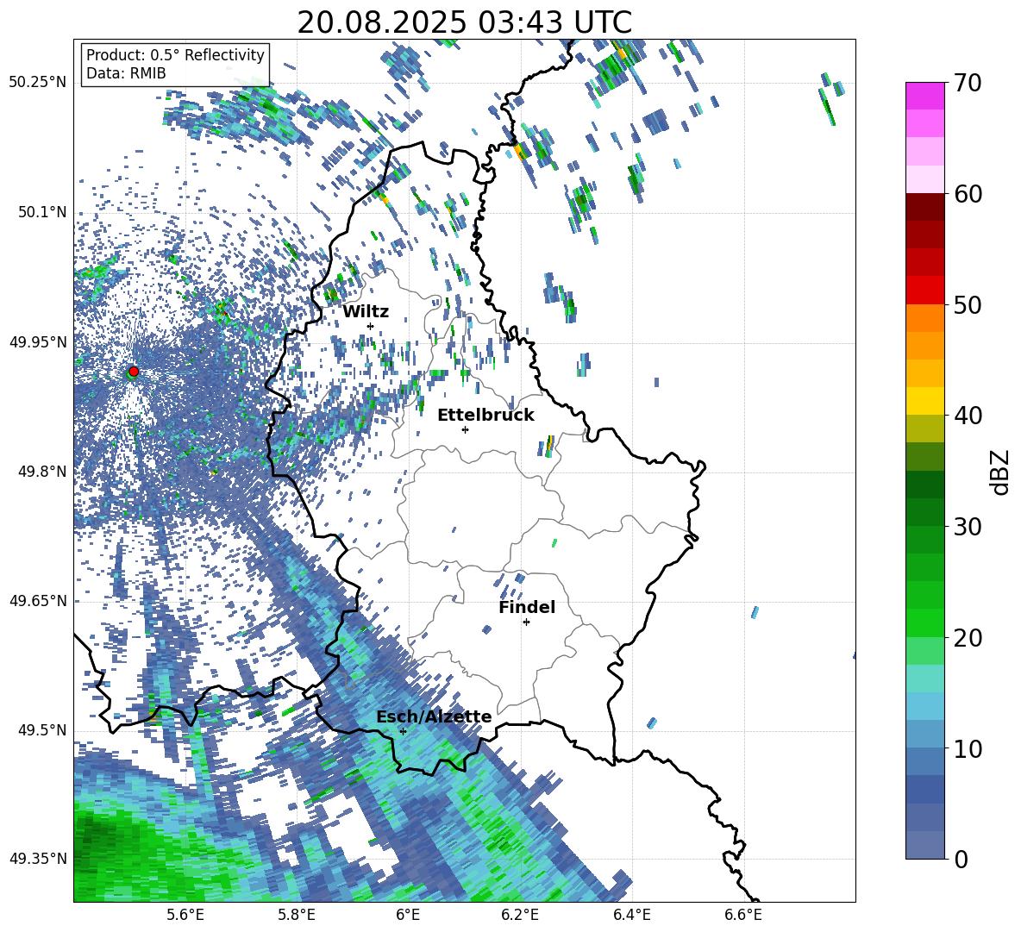Click the '5.8°E' longitude label
The width and height of the screenshot is (1021, 932).
[297, 915]
